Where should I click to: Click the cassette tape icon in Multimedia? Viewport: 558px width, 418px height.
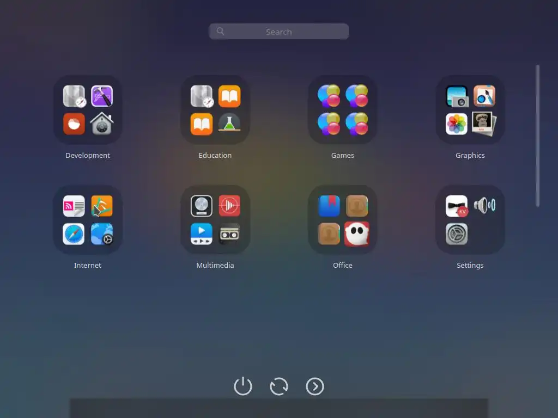tap(229, 233)
